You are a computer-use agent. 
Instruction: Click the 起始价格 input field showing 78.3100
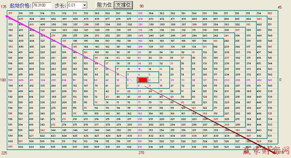[42, 5]
